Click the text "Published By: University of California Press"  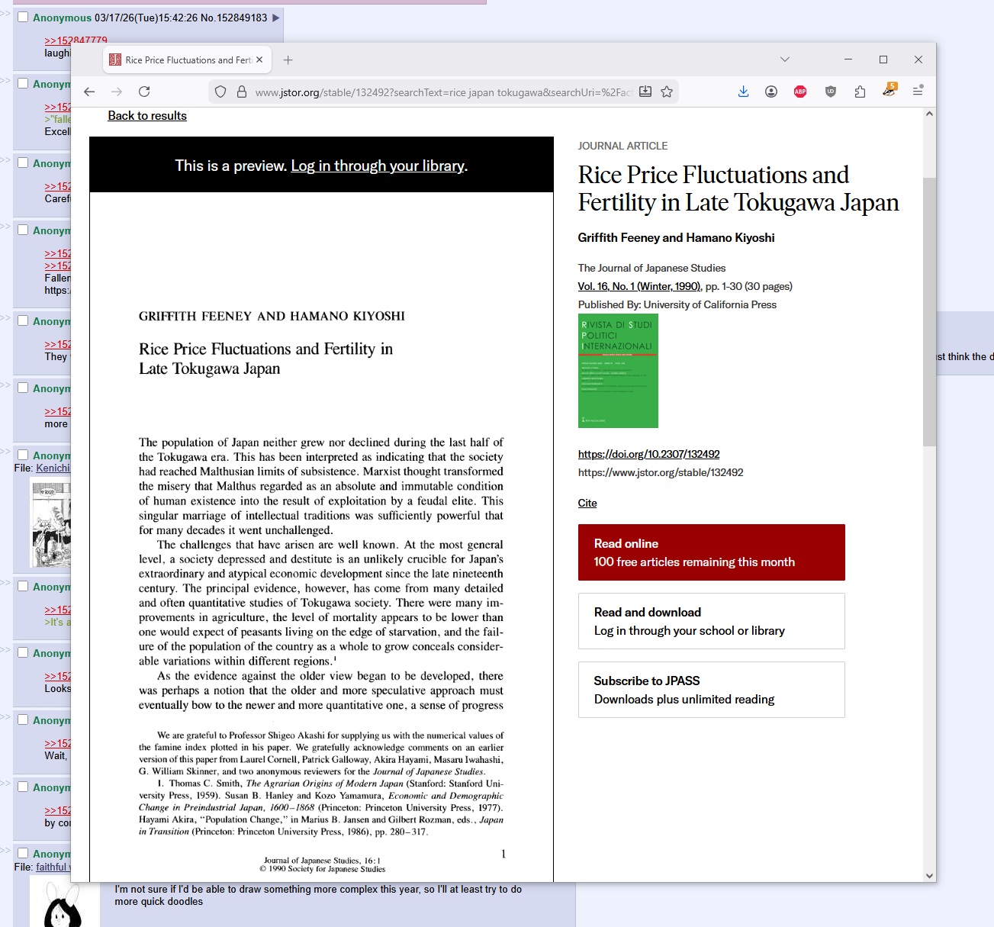click(x=677, y=304)
